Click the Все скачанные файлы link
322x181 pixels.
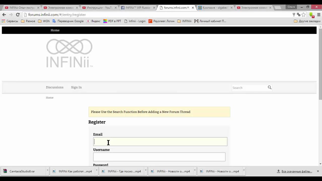pos(297,171)
